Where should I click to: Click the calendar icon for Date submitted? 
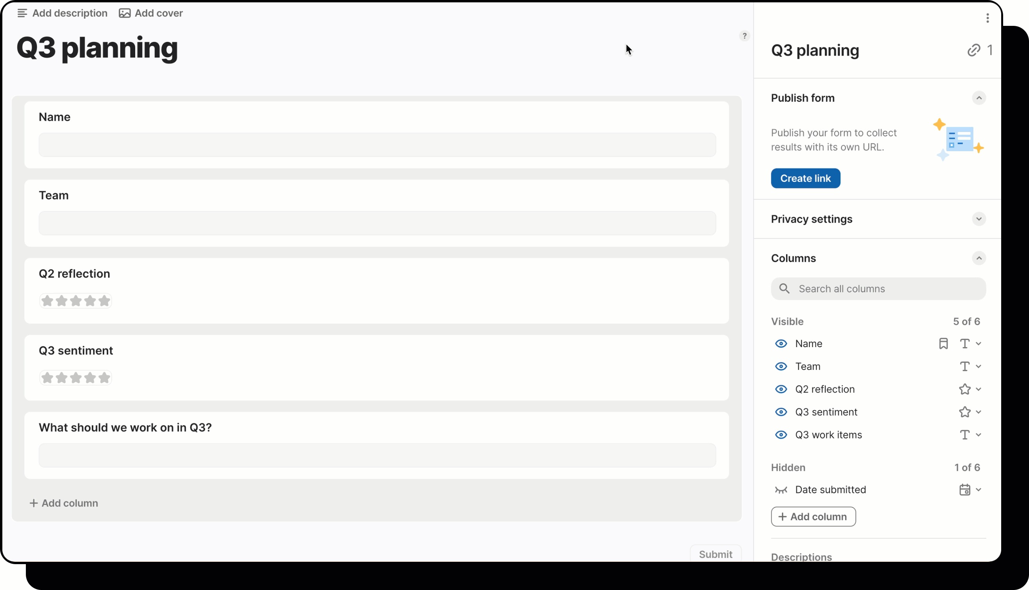pyautogui.click(x=965, y=489)
